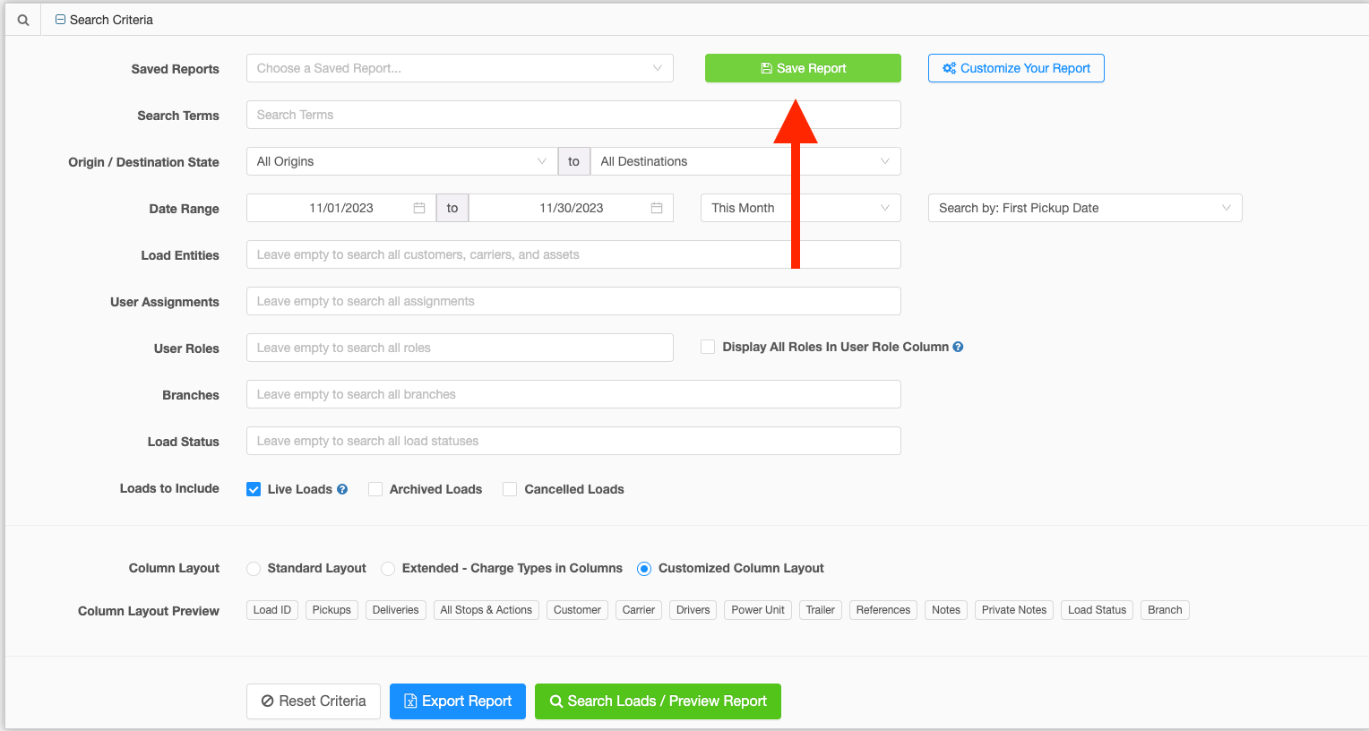Click the Power Unit column tag
This screenshot has height=731, width=1369.
pyautogui.click(x=758, y=610)
